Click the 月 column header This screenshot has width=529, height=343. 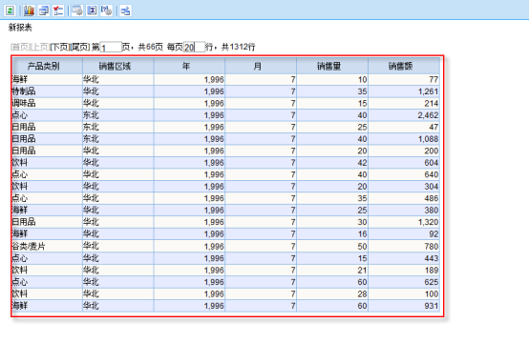(261, 66)
